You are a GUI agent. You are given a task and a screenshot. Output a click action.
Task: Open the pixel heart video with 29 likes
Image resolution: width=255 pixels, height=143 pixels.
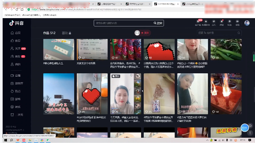point(92,94)
